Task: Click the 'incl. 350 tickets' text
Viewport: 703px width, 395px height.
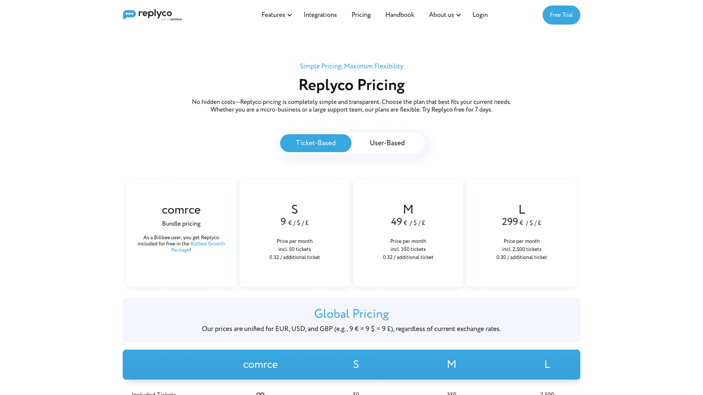Action: tap(408, 250)
